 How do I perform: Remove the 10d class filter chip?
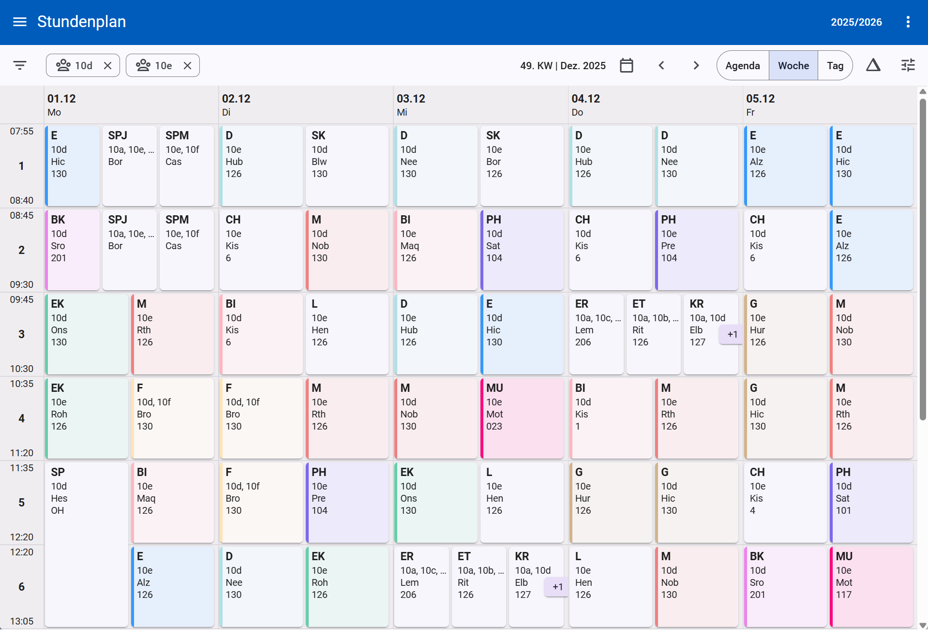point(107,65)
